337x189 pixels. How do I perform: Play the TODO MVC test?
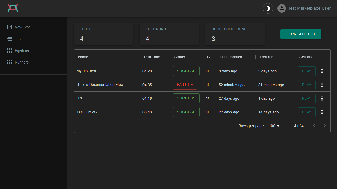(307, 112)
